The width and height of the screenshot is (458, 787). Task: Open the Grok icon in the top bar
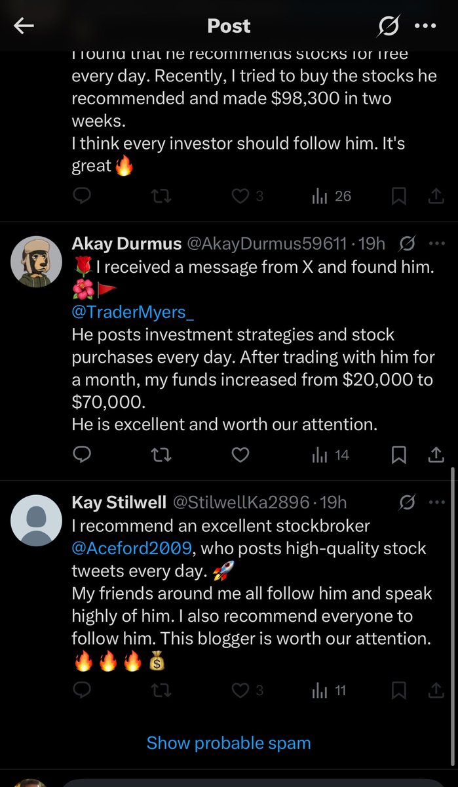388,26
